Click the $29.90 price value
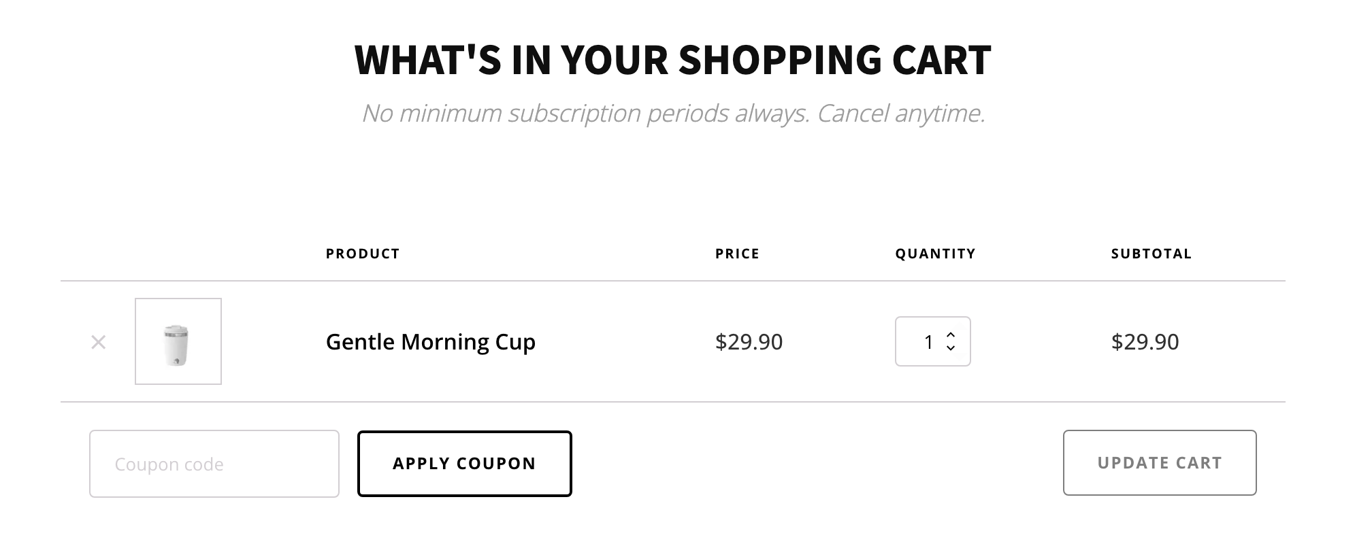 click(x=747, y=342)
